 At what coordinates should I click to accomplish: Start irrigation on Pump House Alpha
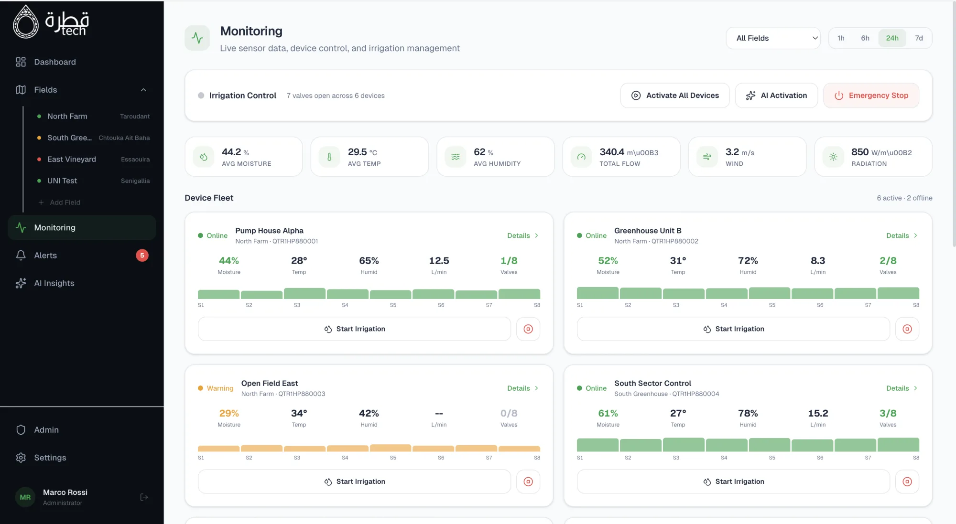click(354, 329)
